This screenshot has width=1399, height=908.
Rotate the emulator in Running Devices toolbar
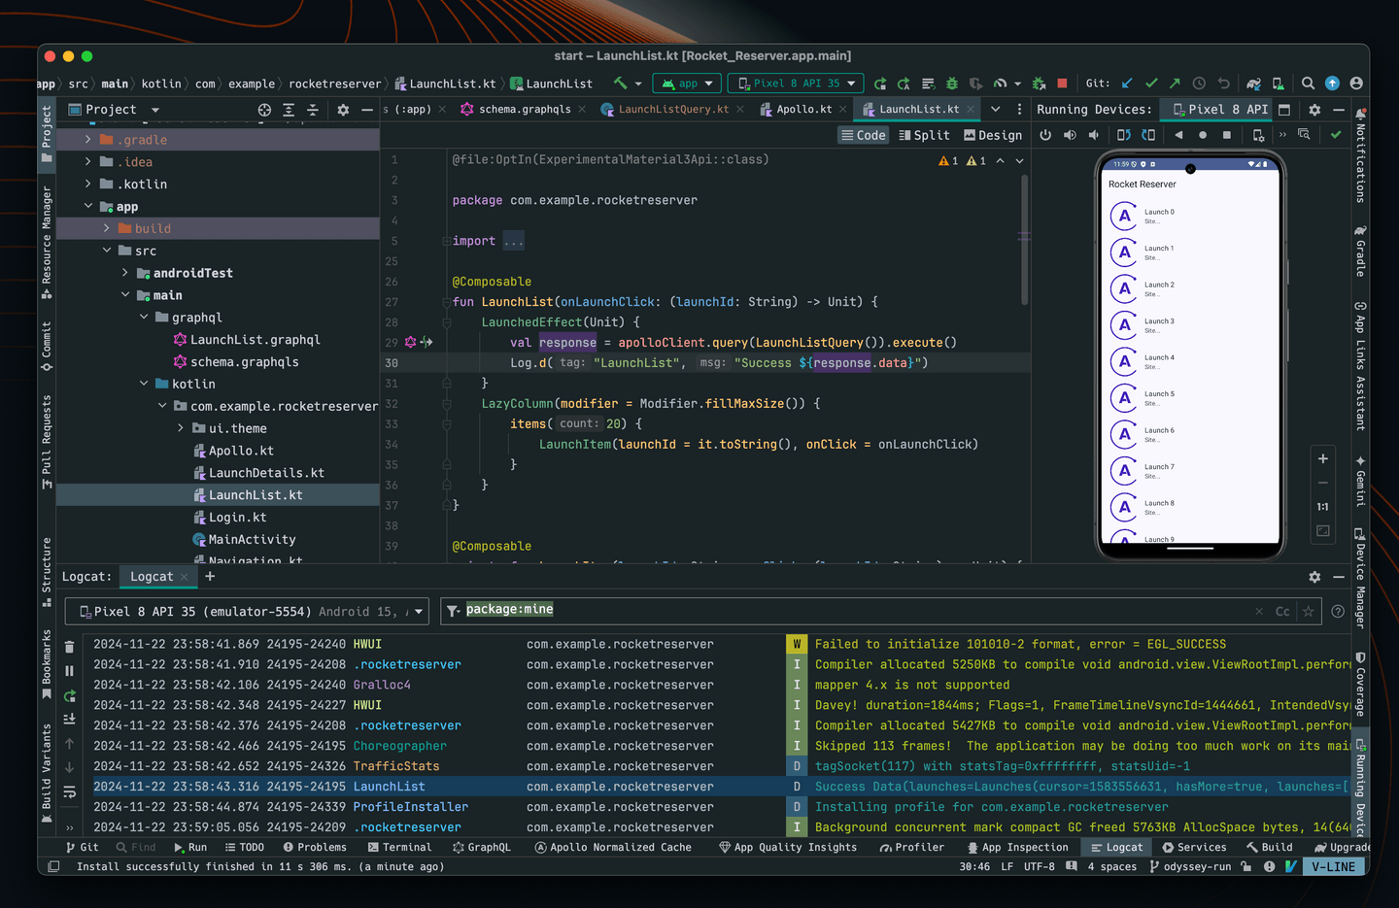(x=1122, y=135)
